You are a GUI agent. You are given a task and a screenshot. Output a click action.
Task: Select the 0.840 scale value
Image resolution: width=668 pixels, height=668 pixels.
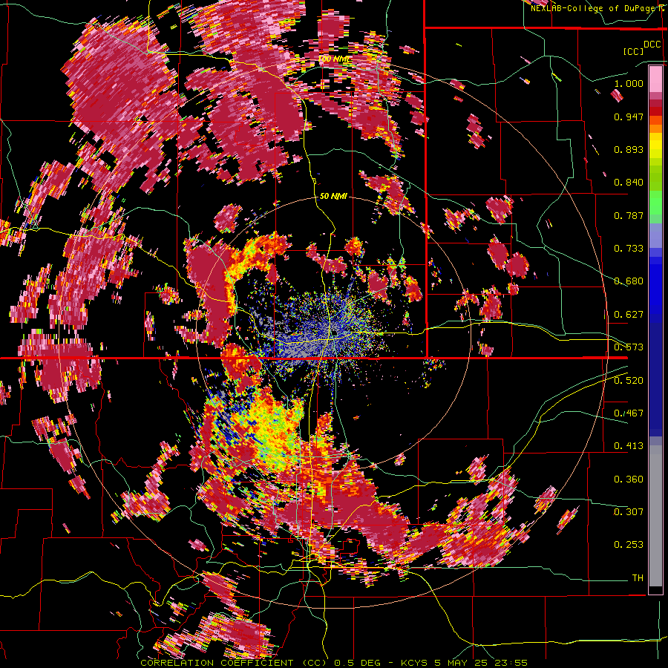pyautogui.click(x=629, y=183)
